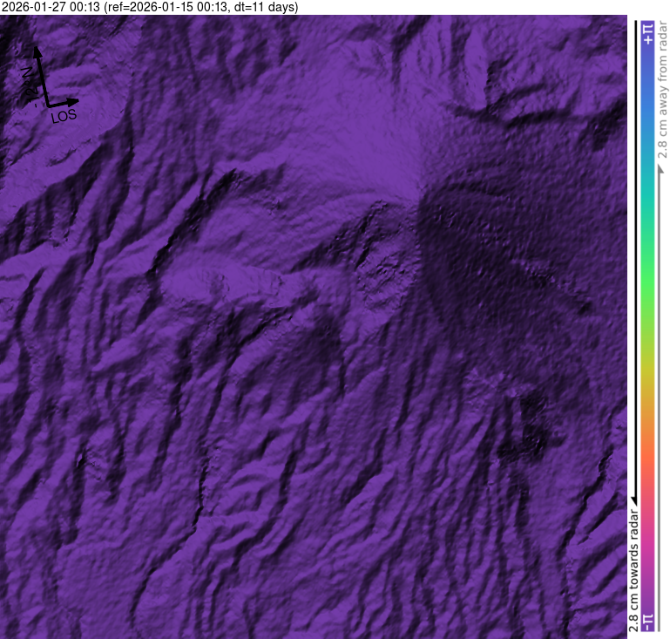Click the -π label on colorbar
670x639 pixels.
click(x=646, y=621)
